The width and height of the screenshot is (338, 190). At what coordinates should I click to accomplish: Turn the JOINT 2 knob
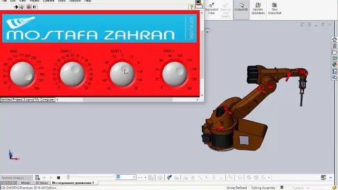pos(122,74)
